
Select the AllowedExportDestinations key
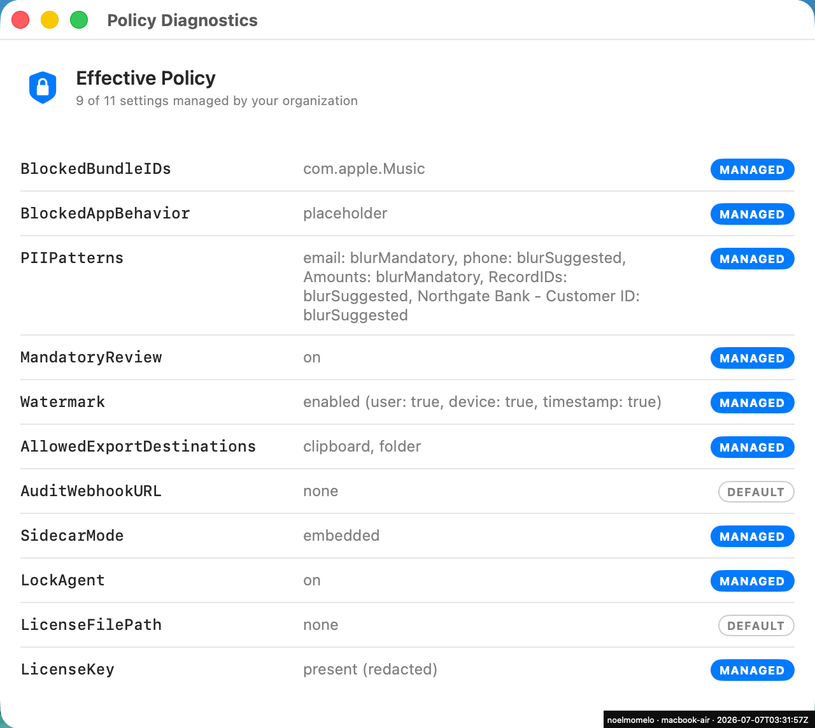coord(138,446)
